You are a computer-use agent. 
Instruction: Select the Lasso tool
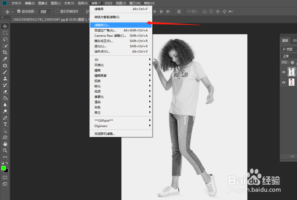pos(5,39)
